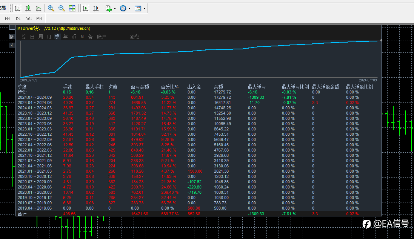Open the indicators dropdown arrow

tap(115, 8)
